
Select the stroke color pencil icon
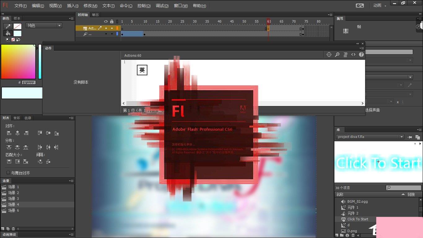pos(8,26)
